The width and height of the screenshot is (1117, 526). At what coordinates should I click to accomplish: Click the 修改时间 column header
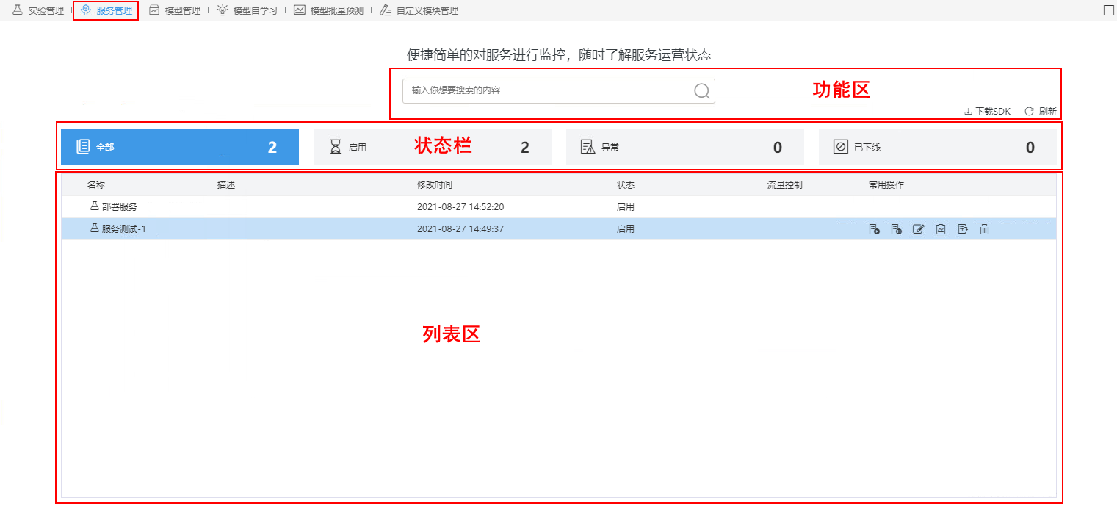tap(435, 185)
